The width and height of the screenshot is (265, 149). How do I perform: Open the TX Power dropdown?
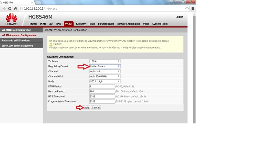pos(105,61)
